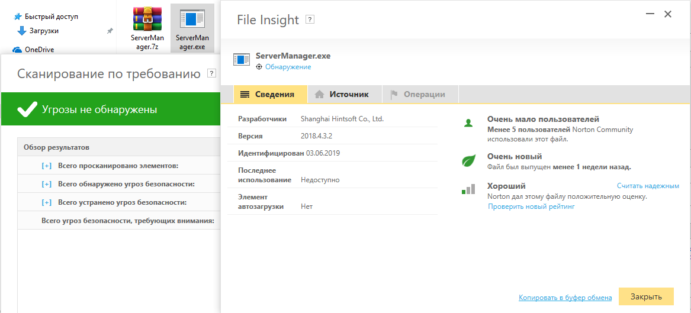Click the ServerManager.exe title in File Insight
Viewport: 691px width, 313px height.
[x=293, y=56]
